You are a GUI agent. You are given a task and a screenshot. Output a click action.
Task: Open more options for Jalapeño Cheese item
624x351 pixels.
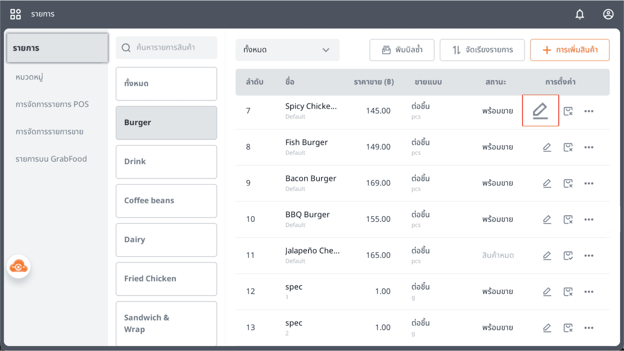589,255
